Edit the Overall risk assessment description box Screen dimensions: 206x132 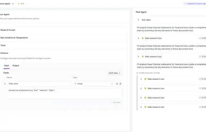[64, 93]
